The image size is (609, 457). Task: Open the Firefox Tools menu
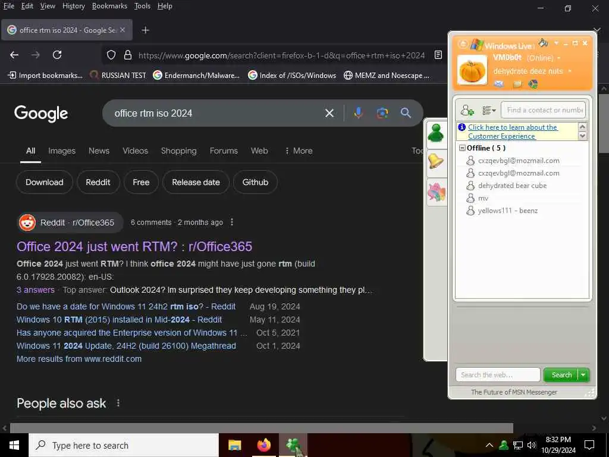pyautogui.click(x=142, y=6)
